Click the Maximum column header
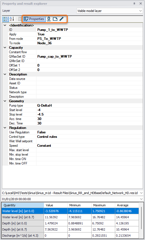Viewport: 145px width, 240px height. [103, 205]
